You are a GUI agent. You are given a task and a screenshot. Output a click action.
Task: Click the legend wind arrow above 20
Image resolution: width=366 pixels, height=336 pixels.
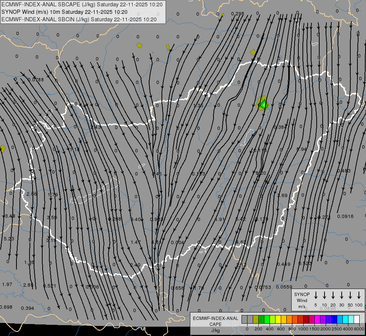[333, 295]
